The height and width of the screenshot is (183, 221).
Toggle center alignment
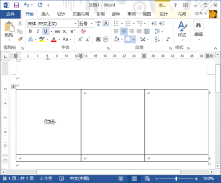pyautogui.click(x=124, y=31)
